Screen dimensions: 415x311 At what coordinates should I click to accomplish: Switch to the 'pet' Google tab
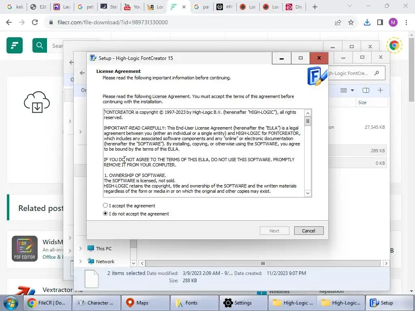click(x=86, y=7)
